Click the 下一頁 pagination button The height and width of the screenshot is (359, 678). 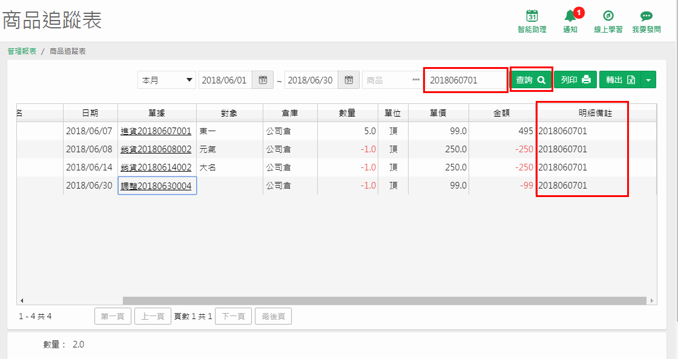(234, 316)
